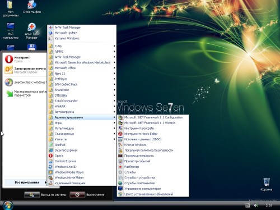Open the Windows tour entry in Start menu
The image size is (280, 210).
25,82
